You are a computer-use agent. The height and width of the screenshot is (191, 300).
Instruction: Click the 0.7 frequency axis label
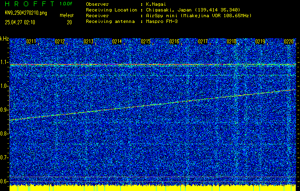[x=4, y=158]
